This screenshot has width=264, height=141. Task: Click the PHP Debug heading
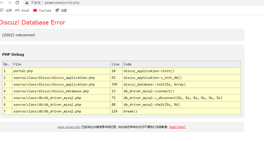(x=13, y=54)
